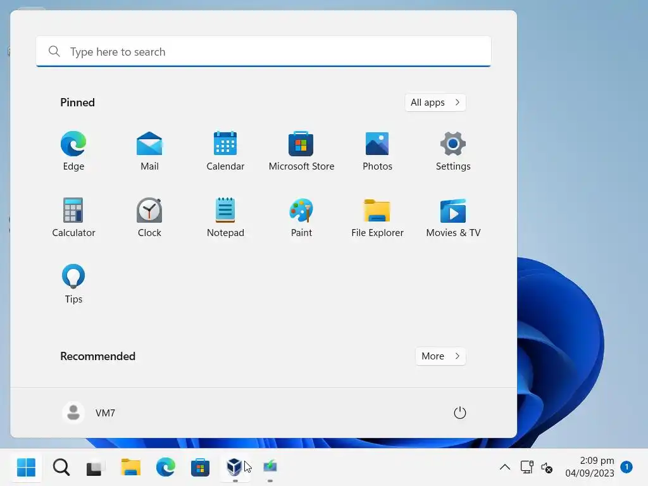The image size is (648, 486).
Task: Launch the Photos app
Action: pyautogui.click(x=377, y=151)
